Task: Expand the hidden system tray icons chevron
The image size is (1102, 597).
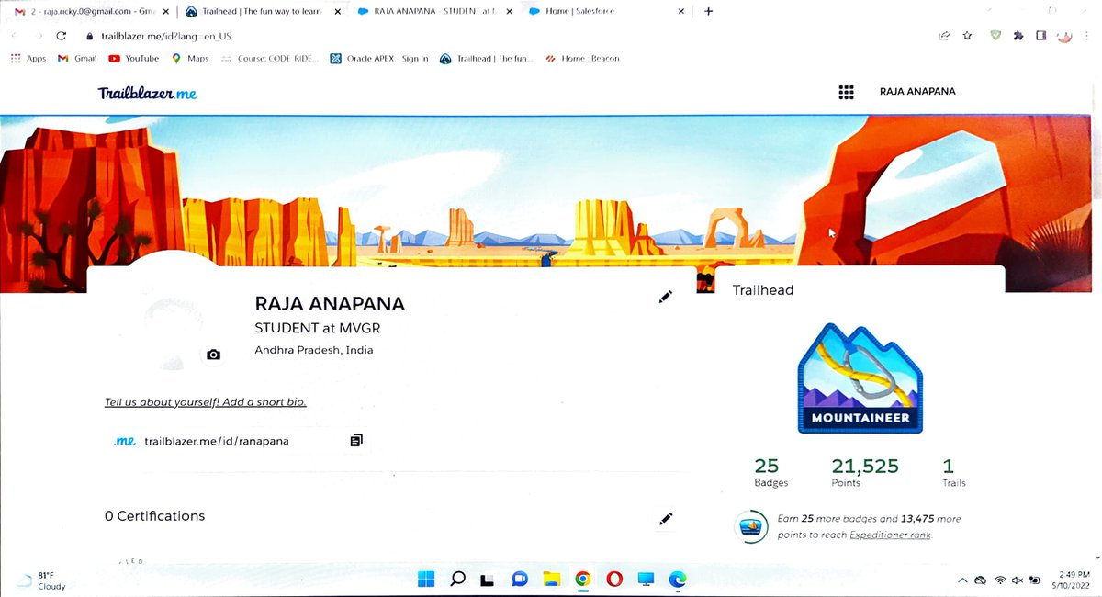Action: coord(961,580)
